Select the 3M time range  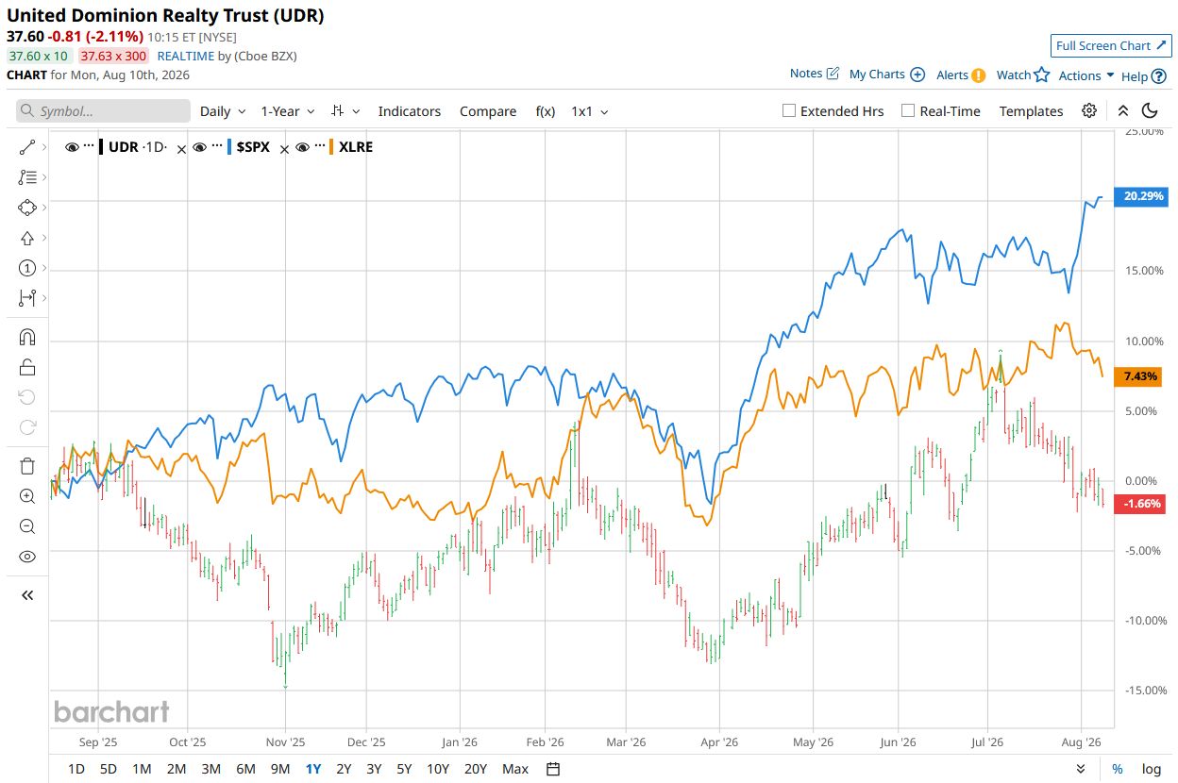click(211, 769)
